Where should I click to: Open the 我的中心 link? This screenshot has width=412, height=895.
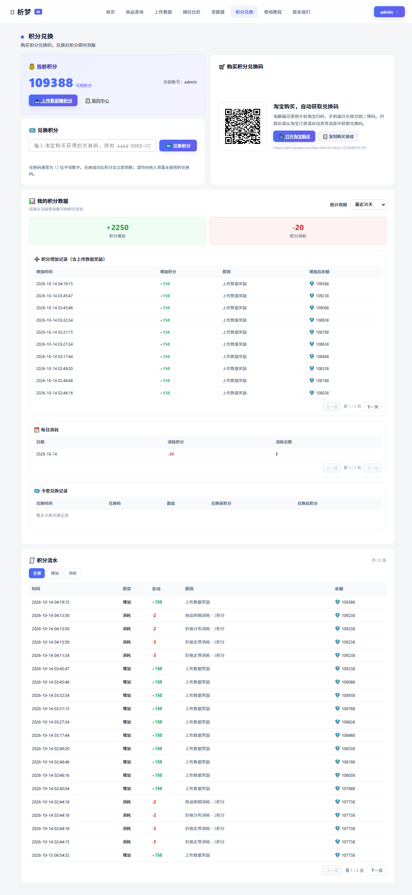97,101
